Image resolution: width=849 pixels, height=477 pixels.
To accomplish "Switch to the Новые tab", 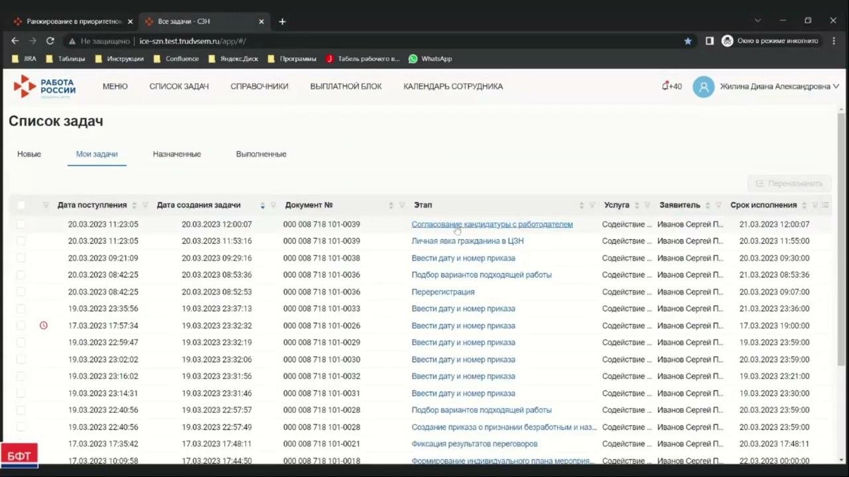I will point(29,154).
